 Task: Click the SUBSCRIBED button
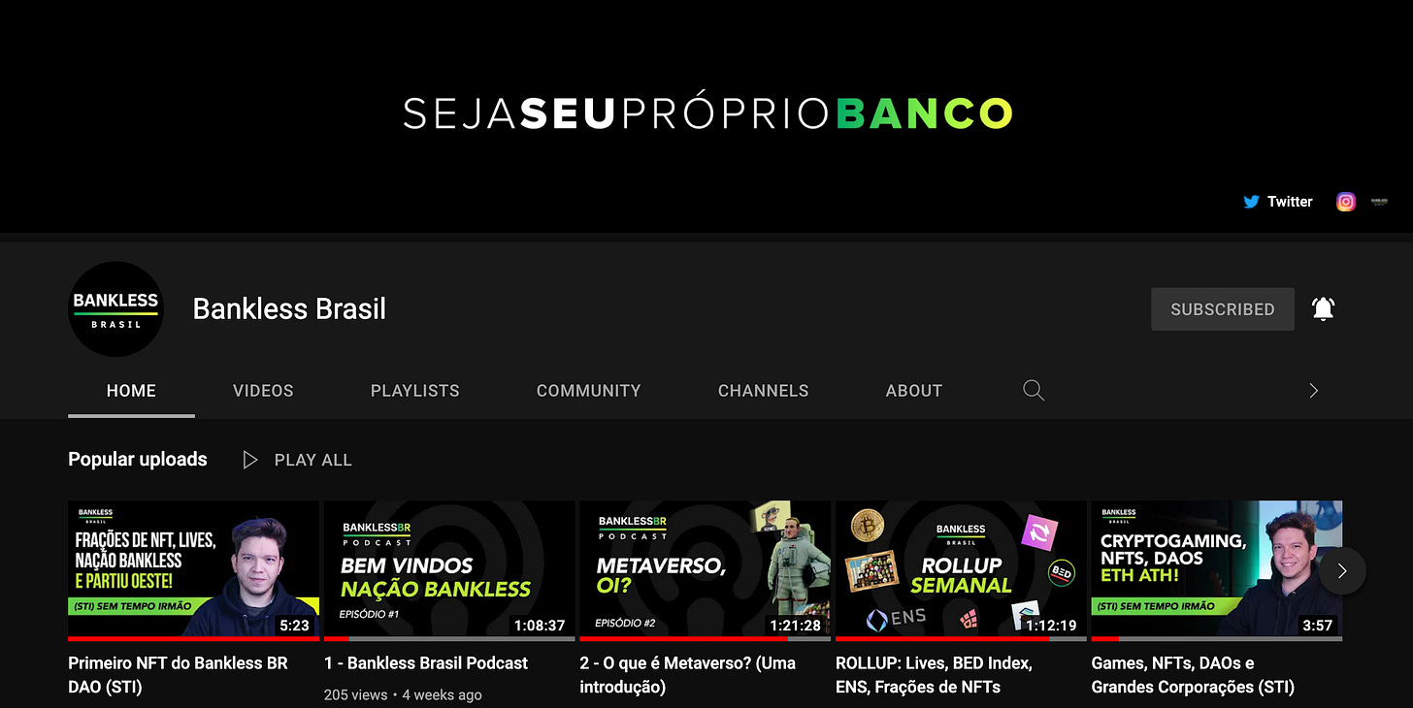click(1223, 309)
